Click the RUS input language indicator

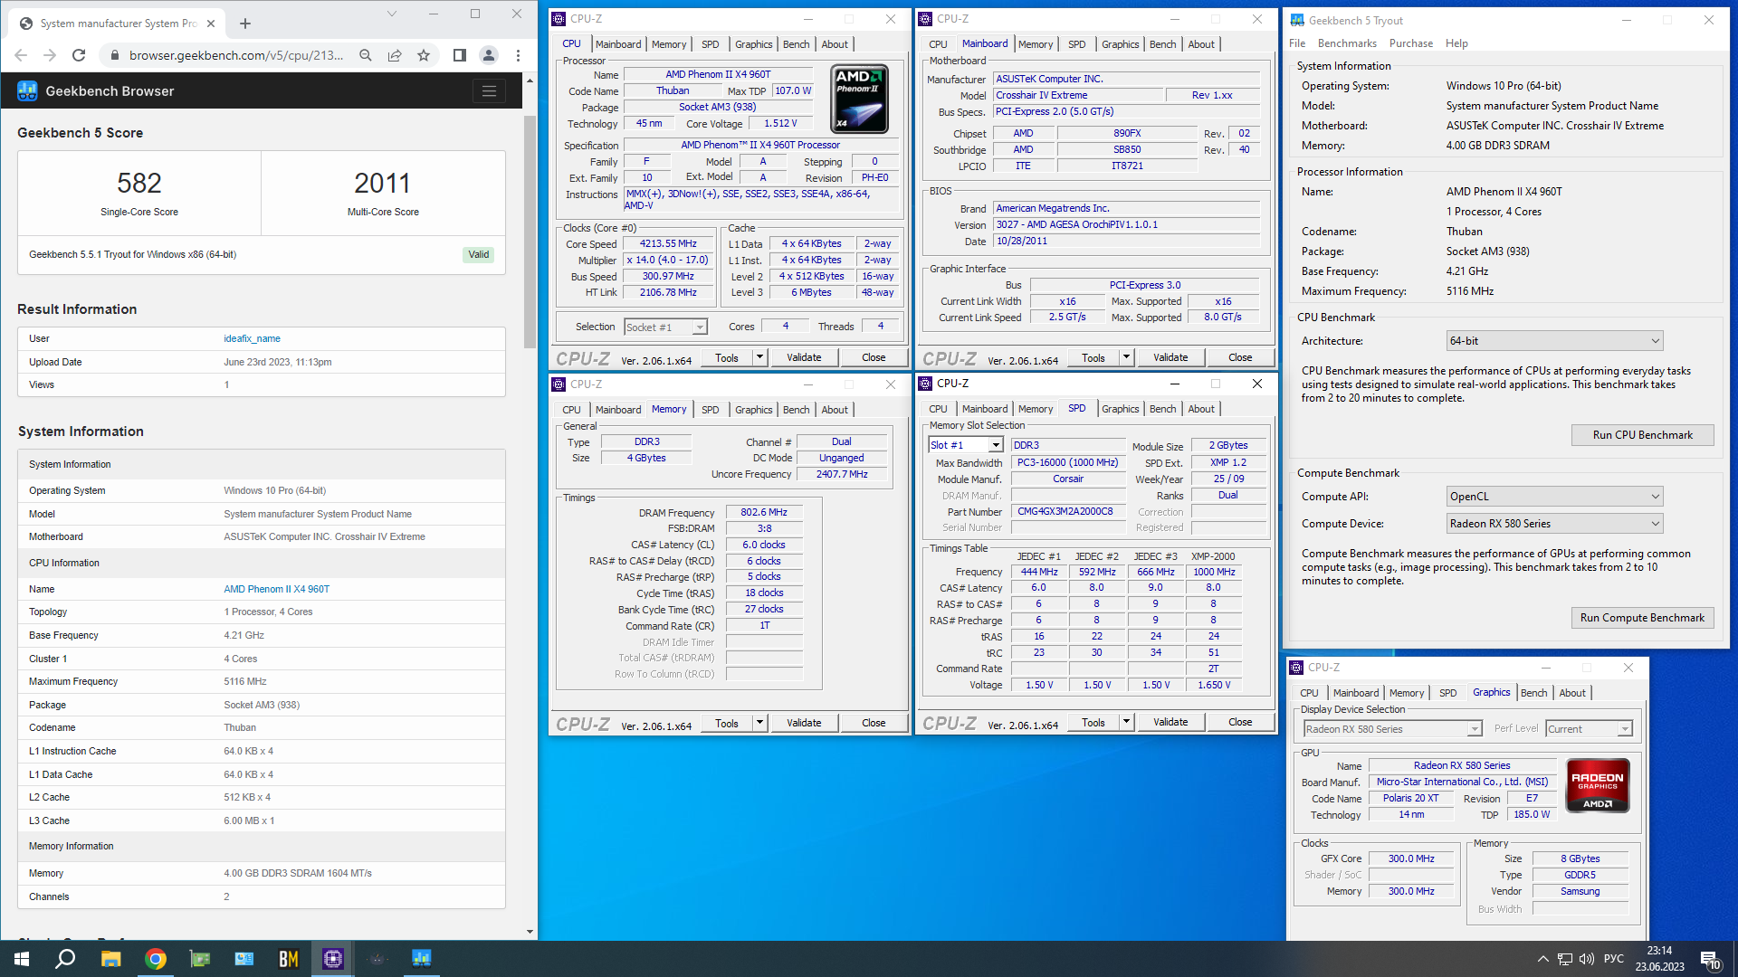(1613, 959)
